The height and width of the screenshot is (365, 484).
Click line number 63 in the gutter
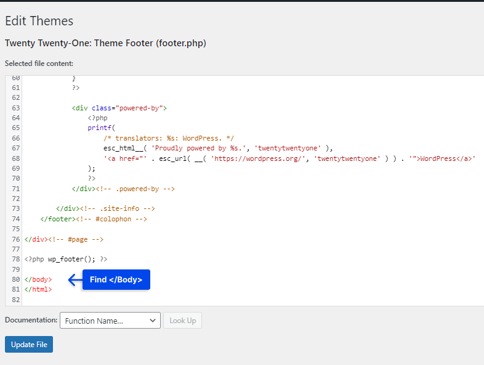(x=16, y=108)
